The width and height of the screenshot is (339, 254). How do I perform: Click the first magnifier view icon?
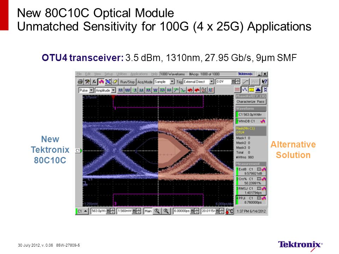coord(157,211)
